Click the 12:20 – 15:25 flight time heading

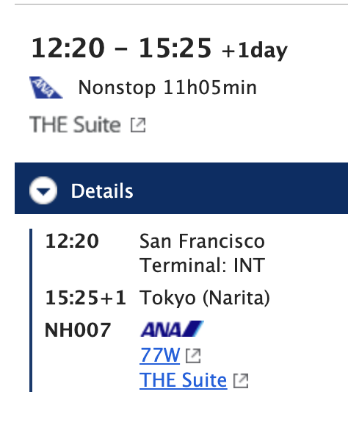[121, 48]
